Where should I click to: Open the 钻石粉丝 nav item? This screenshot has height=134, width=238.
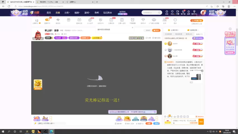tap(108, 13)
